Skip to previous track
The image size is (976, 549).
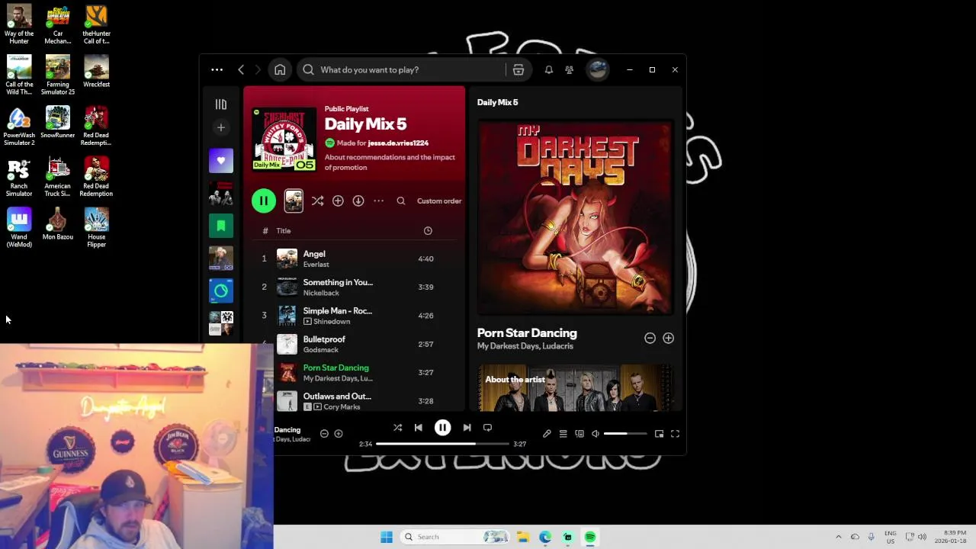tap(418, 428)
